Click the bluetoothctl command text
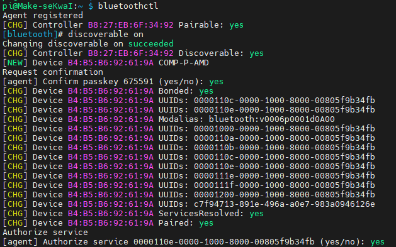Image resolution: width=396 pixels, height=247 pixels. [x=128, y=6]
